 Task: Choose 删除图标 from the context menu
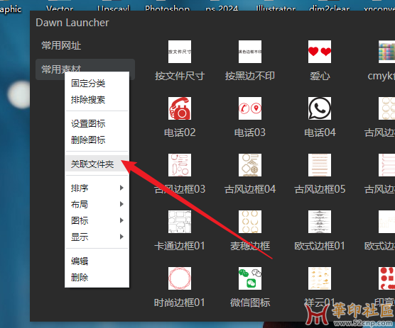pyautogui.click(x=97, y=140)
